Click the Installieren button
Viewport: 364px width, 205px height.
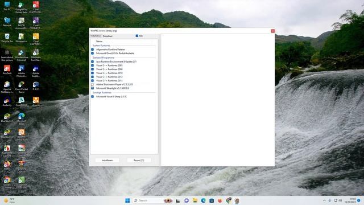(x=107, y=161)
